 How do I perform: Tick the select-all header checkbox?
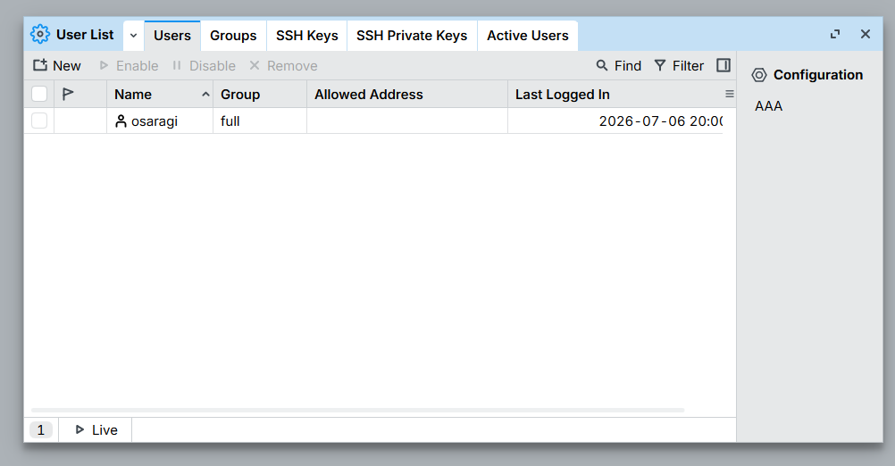39,94
